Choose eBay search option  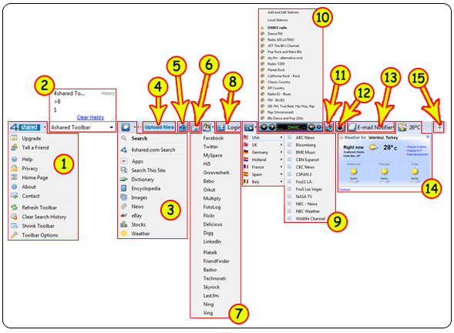point(136,216)
